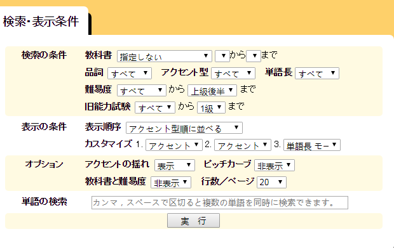This screenshot has width=394, height=248.
Task: Open the 行数/ページ rows per page dropdown
Action: pos(271,182)
